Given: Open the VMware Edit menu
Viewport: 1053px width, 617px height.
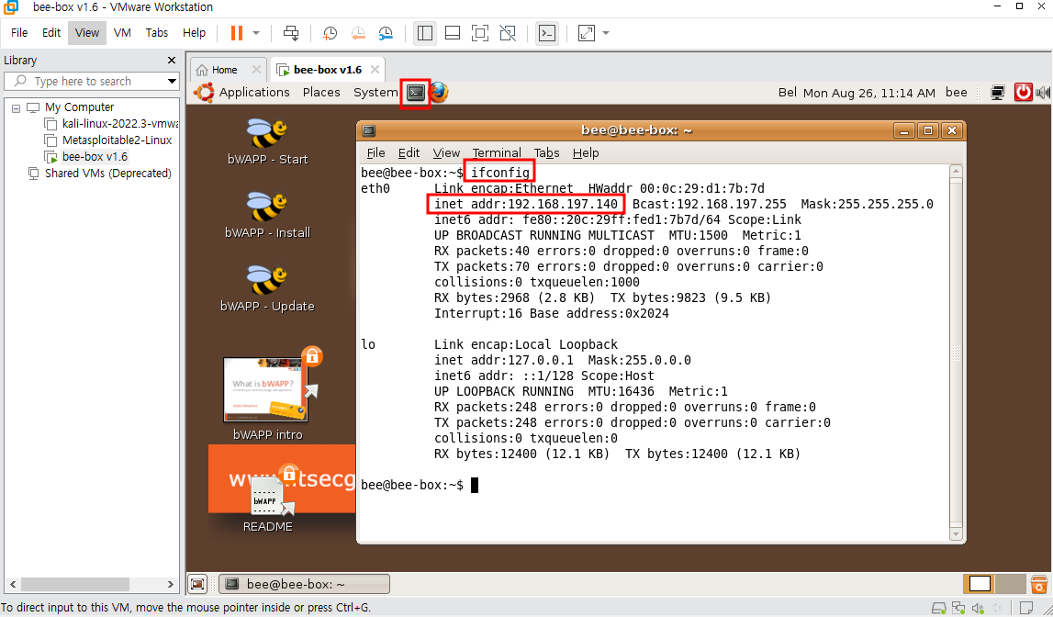Looking at the screenshot, I should 51,33.
